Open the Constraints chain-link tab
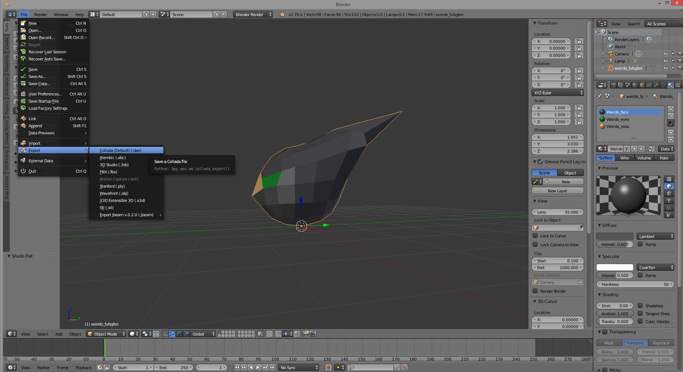 click(x=649, y=85)
